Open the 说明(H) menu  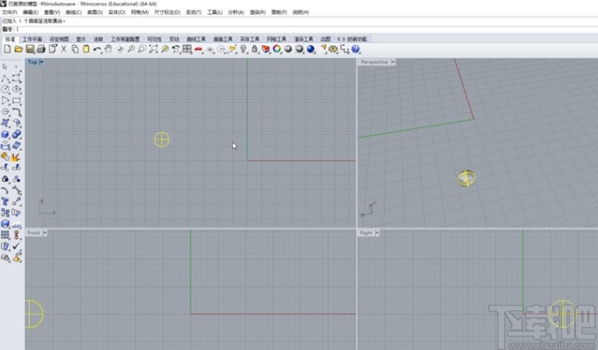coord(300,12)
